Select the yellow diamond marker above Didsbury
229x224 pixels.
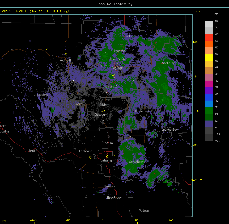click(103, 111)
